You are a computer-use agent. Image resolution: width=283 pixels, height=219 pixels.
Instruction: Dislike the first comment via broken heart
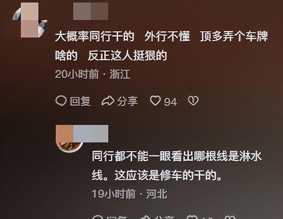[x=193, y=101]
